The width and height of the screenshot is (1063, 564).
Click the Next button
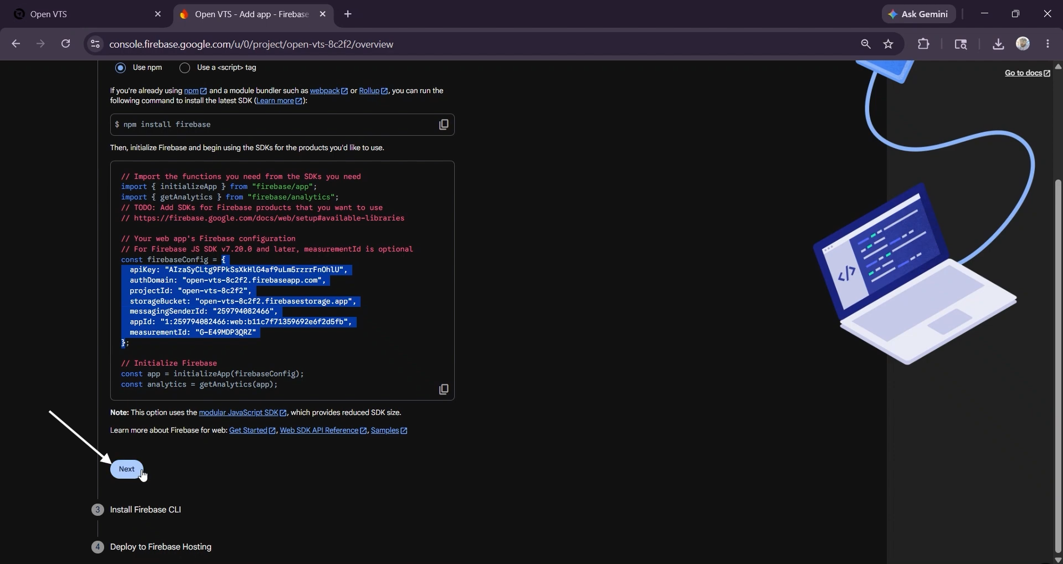(x=127, y=469)
